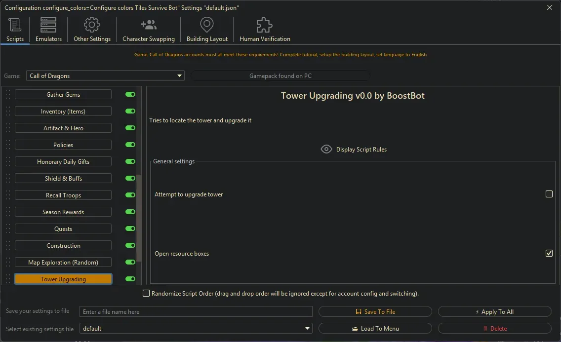The image size is (561, 342).
Task: Open Other Settings gear icon
Action: (x=92, y=24)
